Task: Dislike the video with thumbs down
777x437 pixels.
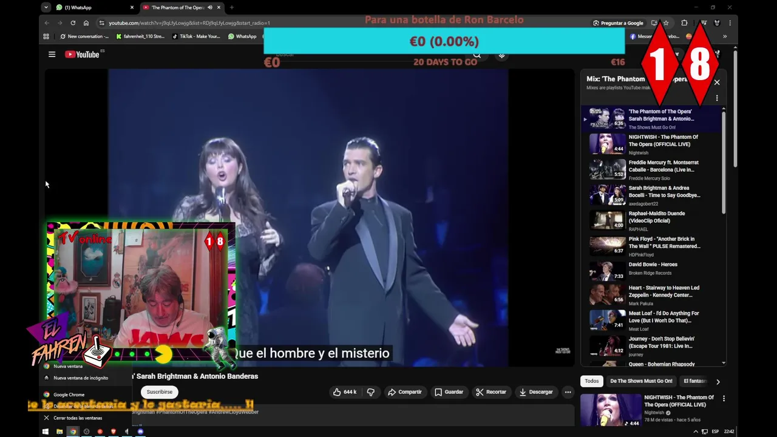Action: 371,392
